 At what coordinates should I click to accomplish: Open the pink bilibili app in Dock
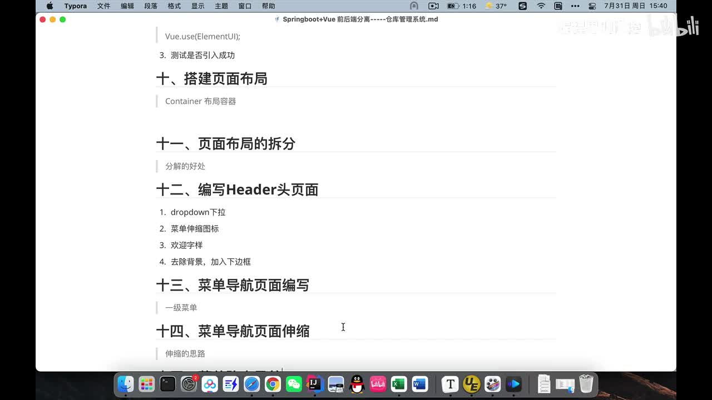point(378,384)
